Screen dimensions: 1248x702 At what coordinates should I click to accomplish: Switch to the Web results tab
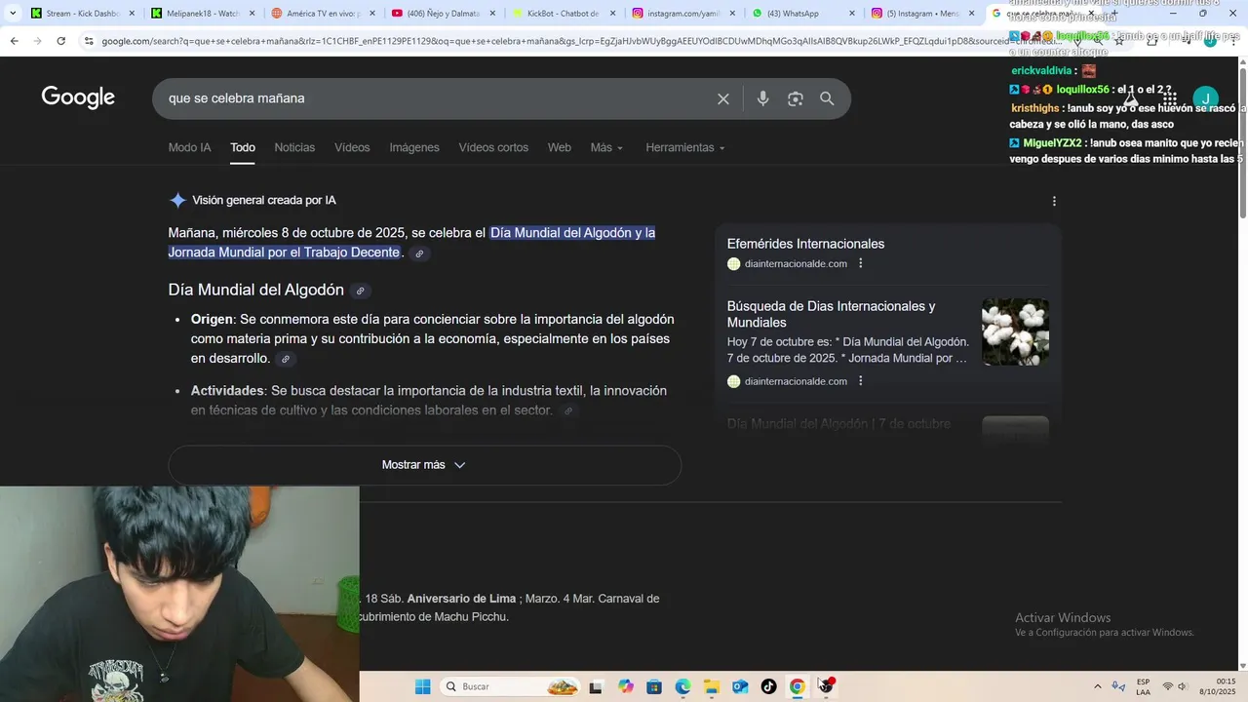click(x=559, y=147)
